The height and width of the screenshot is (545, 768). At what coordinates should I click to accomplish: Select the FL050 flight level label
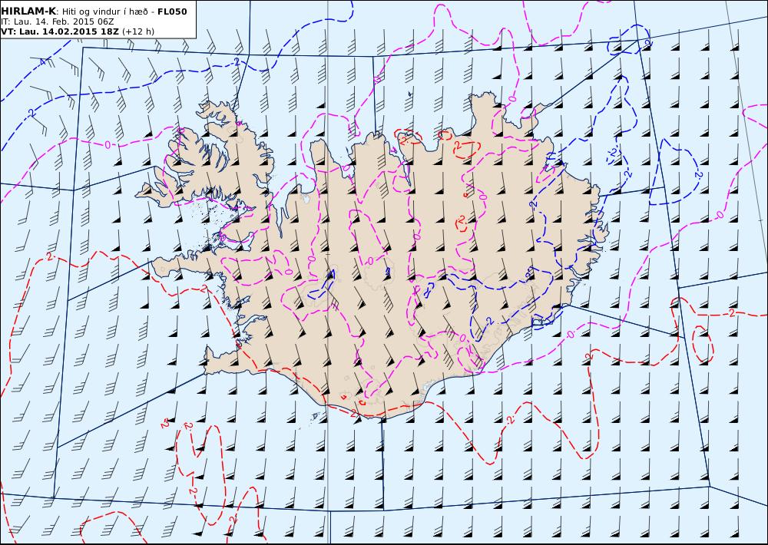(x=172, y=12)
